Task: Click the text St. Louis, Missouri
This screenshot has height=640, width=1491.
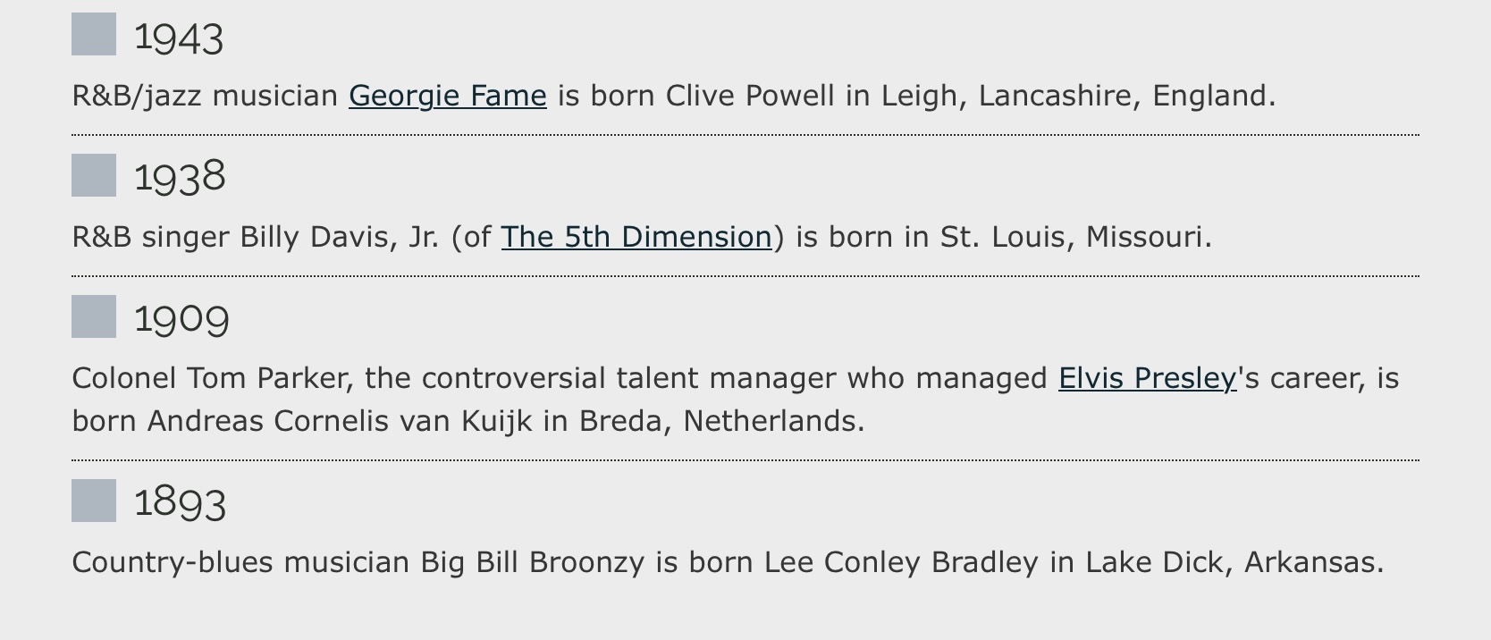Action: coord(1075,237)
